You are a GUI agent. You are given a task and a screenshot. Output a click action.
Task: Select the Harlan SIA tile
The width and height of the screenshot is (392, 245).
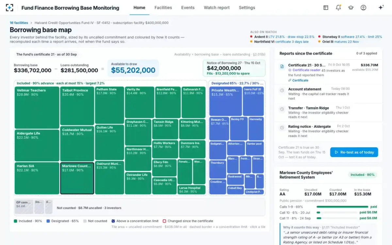pos(37,178)
